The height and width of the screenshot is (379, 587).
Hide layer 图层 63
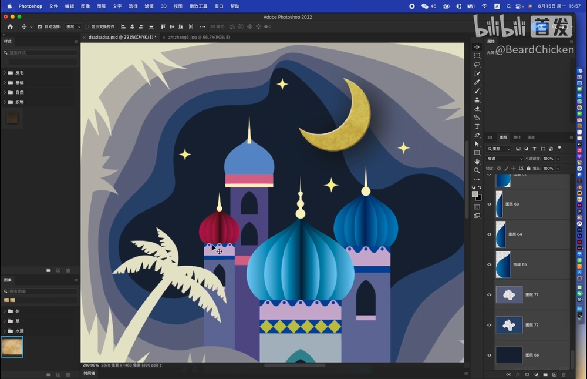click(490, 204)
